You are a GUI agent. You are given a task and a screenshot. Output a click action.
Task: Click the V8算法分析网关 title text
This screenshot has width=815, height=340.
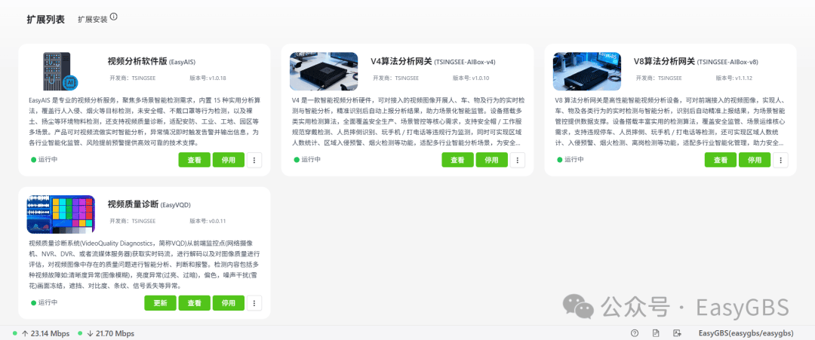coord(664,61)
